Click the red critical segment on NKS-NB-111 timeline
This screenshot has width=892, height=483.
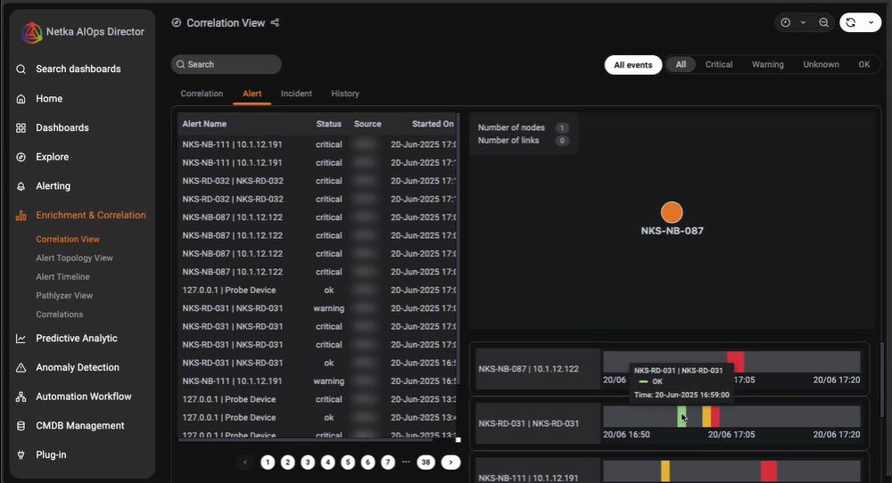click(769, 471)
